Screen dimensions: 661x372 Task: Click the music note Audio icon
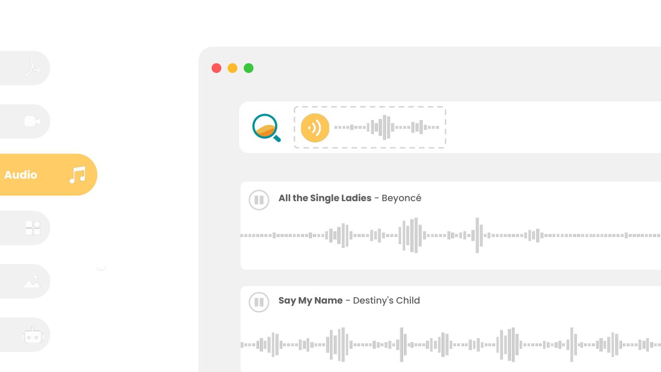point(78,175)
